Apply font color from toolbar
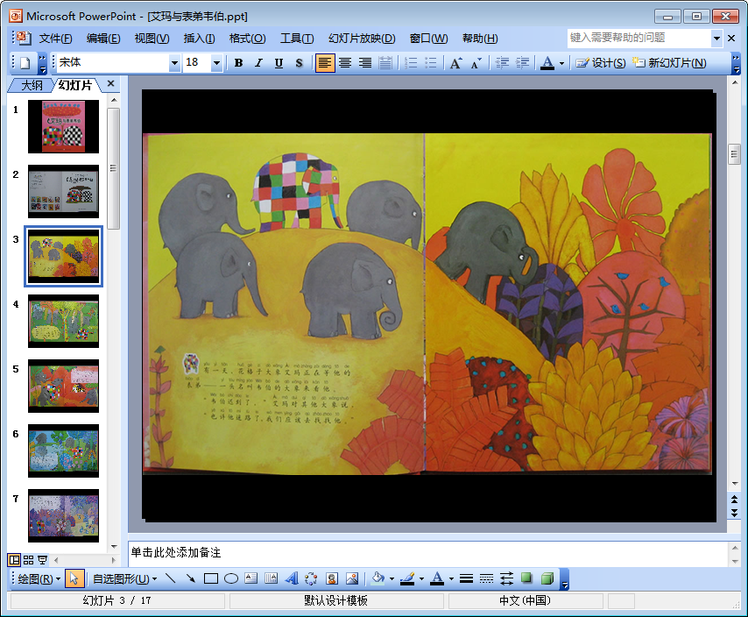The image size is (748, 617). tap(547, 63)
